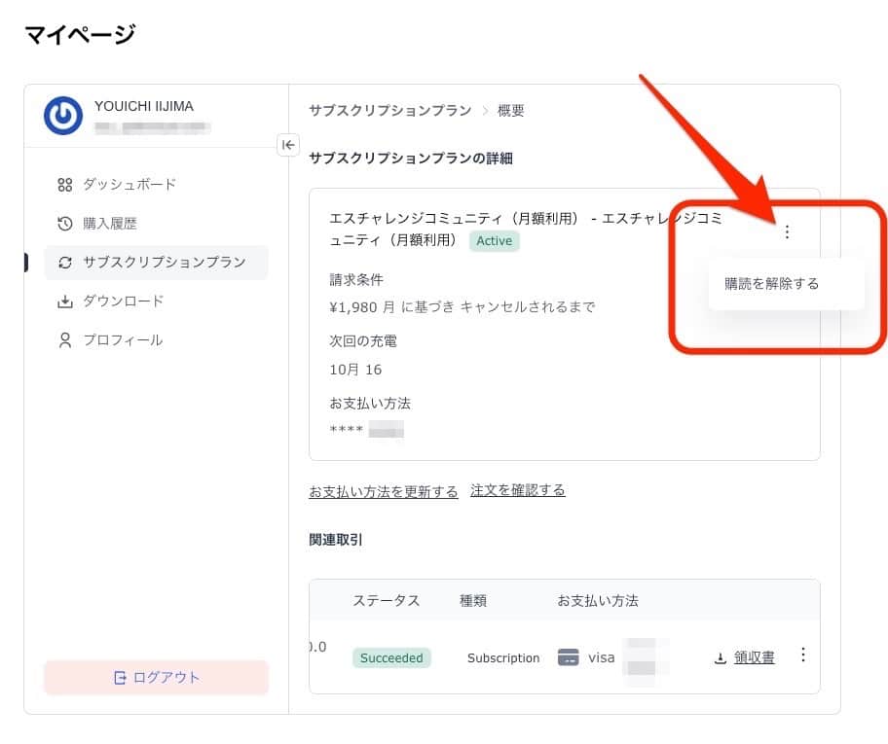Click the ログアウト button

tap(157, 677)
